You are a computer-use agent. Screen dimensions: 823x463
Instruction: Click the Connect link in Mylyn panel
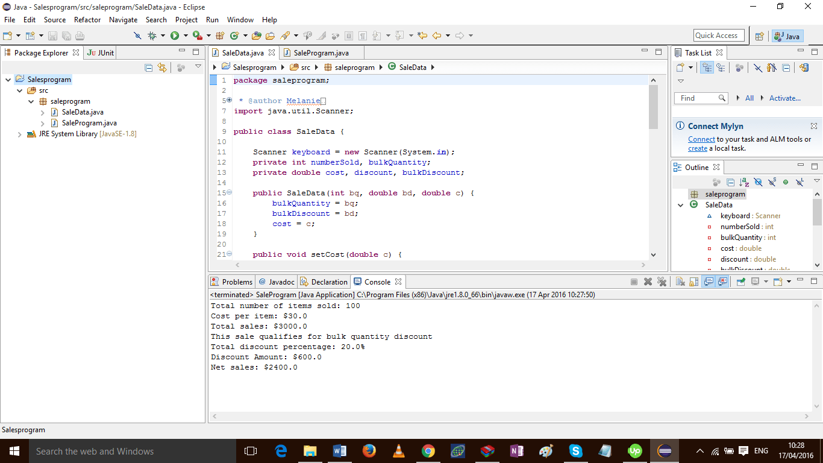pos(701,139)
